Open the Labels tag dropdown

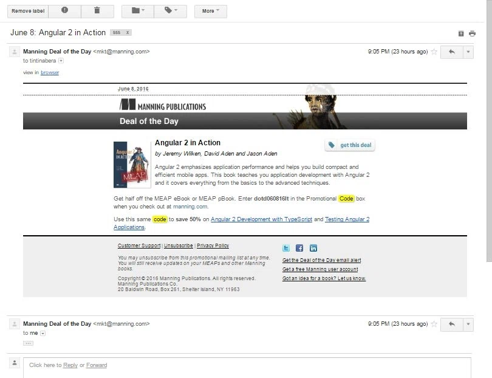171,11
